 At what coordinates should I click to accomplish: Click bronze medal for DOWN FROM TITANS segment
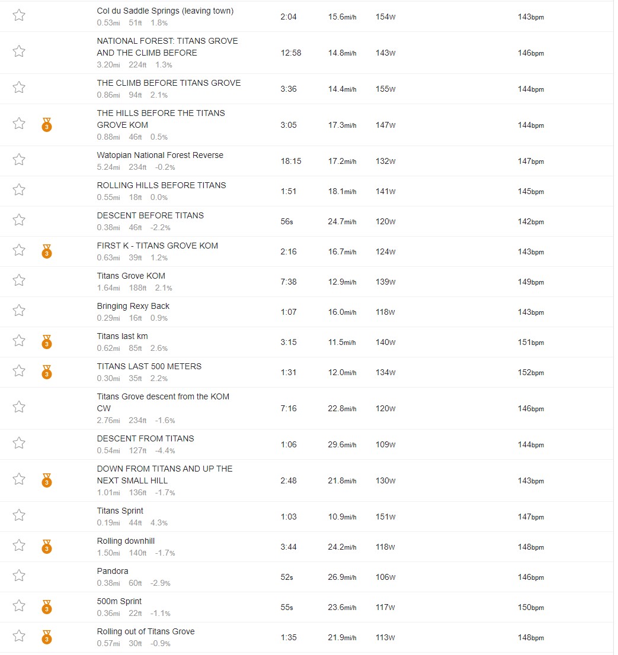[x=47, y=480]
